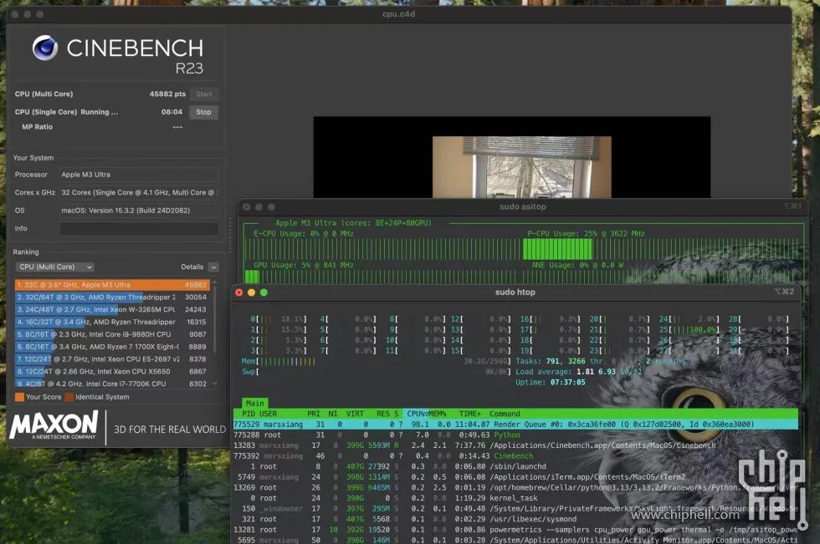
Task: Click the 45882 pts score value
Action: 167,94
